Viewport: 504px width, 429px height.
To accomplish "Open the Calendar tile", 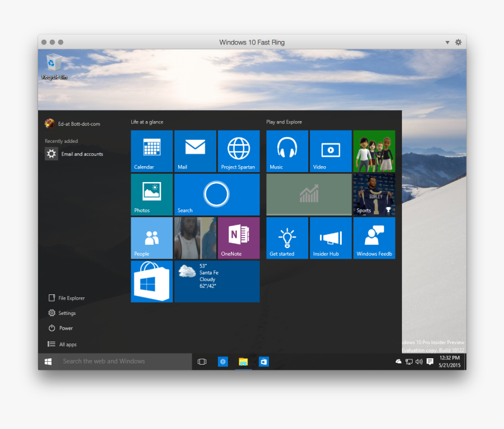I will 152,151.
